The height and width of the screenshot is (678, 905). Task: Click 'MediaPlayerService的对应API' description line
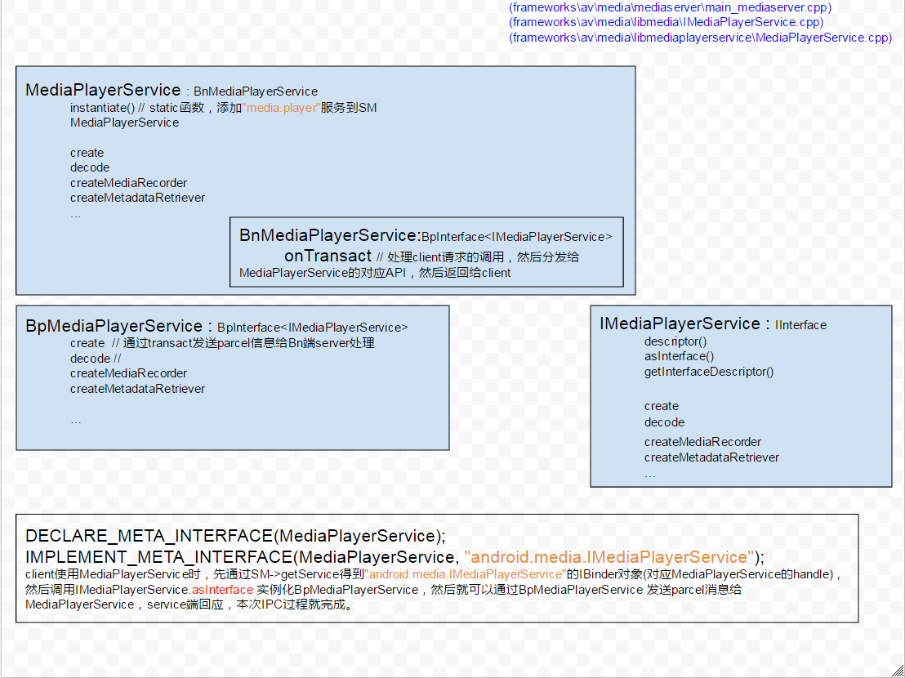tap(375, 273)
